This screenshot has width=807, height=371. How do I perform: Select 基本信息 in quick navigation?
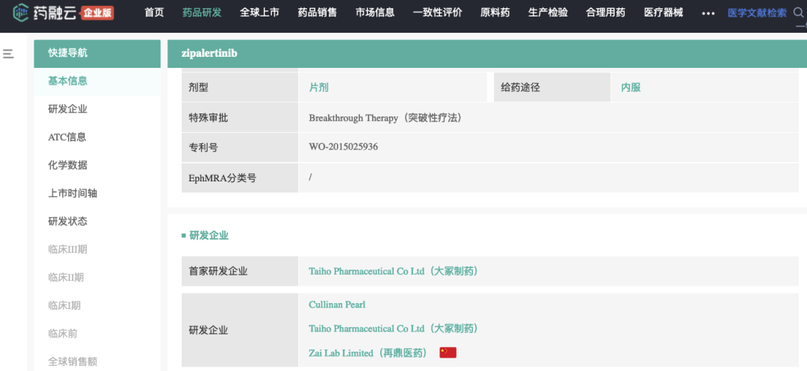tap(68, 81)
